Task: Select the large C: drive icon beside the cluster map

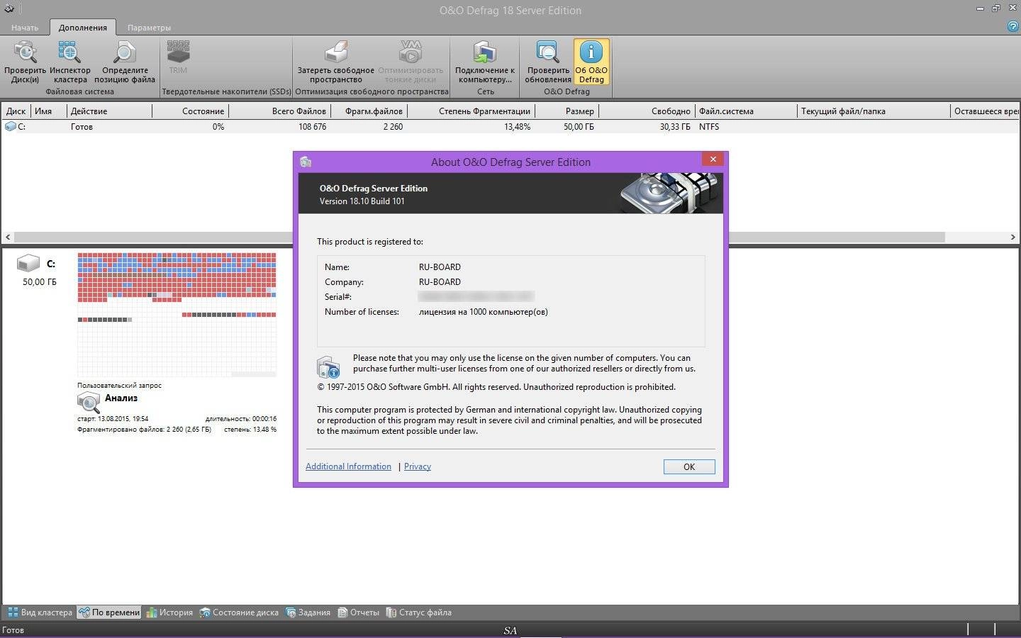Action: pyautogui.click(x=28, y=264)
